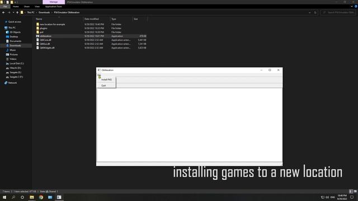Click the taskbar clock and date

tap(342, 197)
